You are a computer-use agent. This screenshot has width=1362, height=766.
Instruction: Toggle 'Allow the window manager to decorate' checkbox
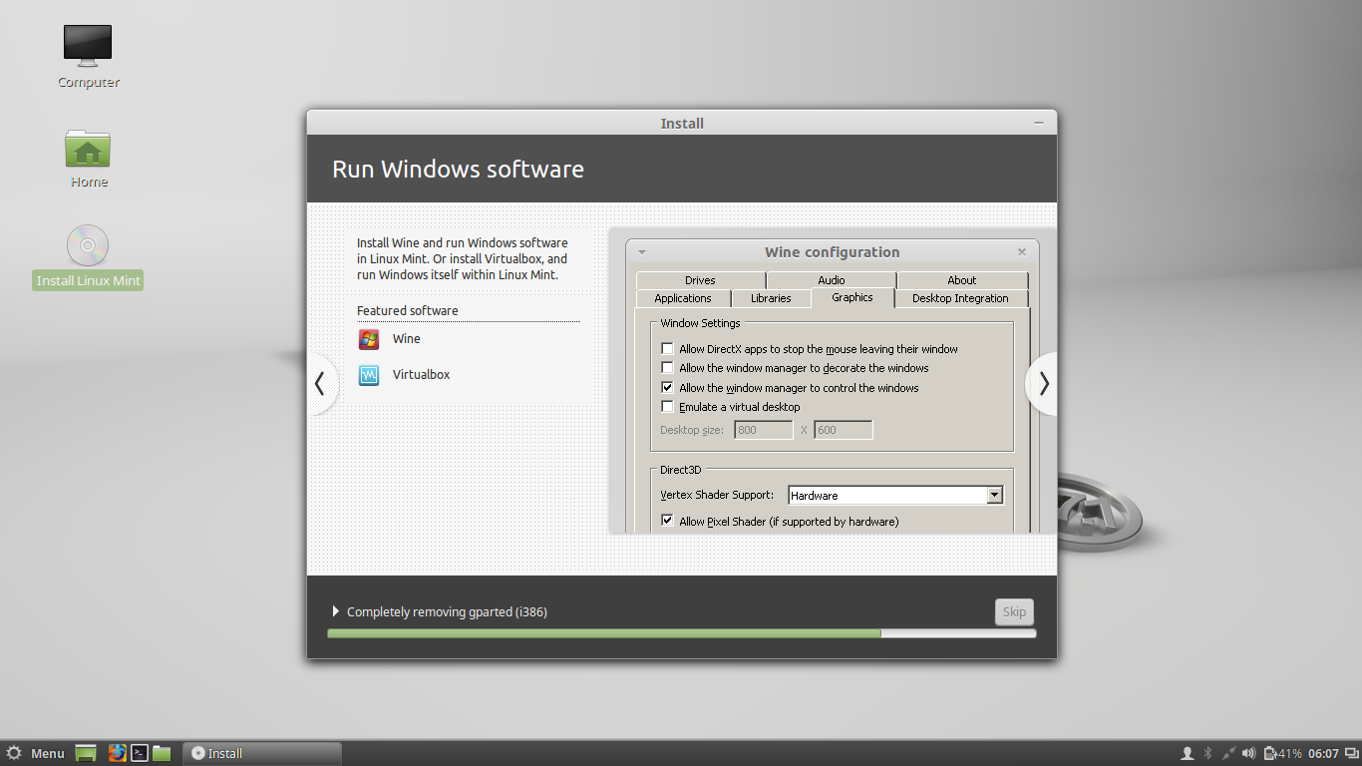pyautogui.click(x=667, y=368)
